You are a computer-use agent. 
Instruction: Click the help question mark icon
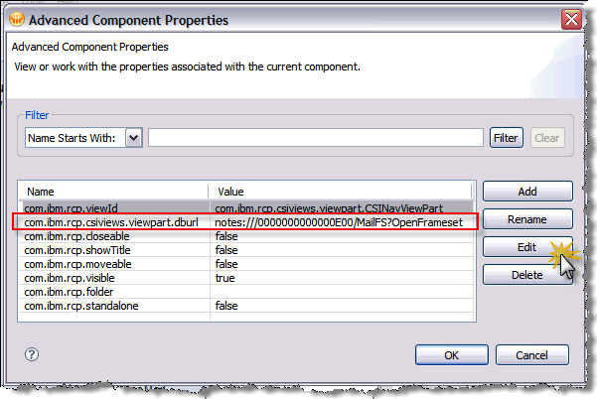pos(32,354)
